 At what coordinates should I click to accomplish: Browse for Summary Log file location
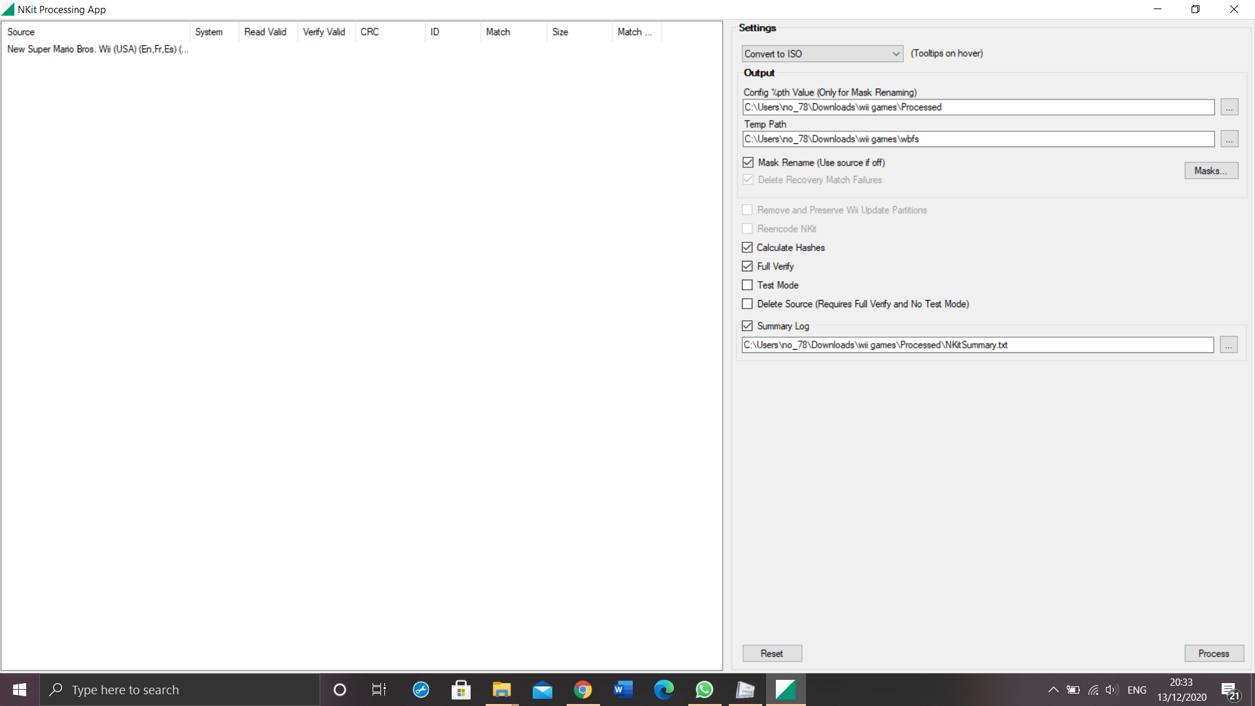click(1229, 345)
